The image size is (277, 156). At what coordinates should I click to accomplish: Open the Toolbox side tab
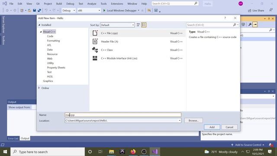[3, 40]
